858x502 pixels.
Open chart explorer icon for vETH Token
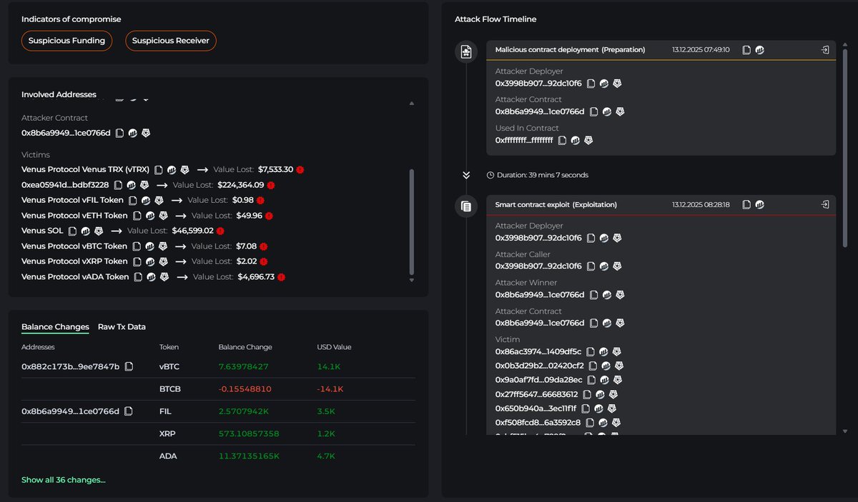coord(150,216)
